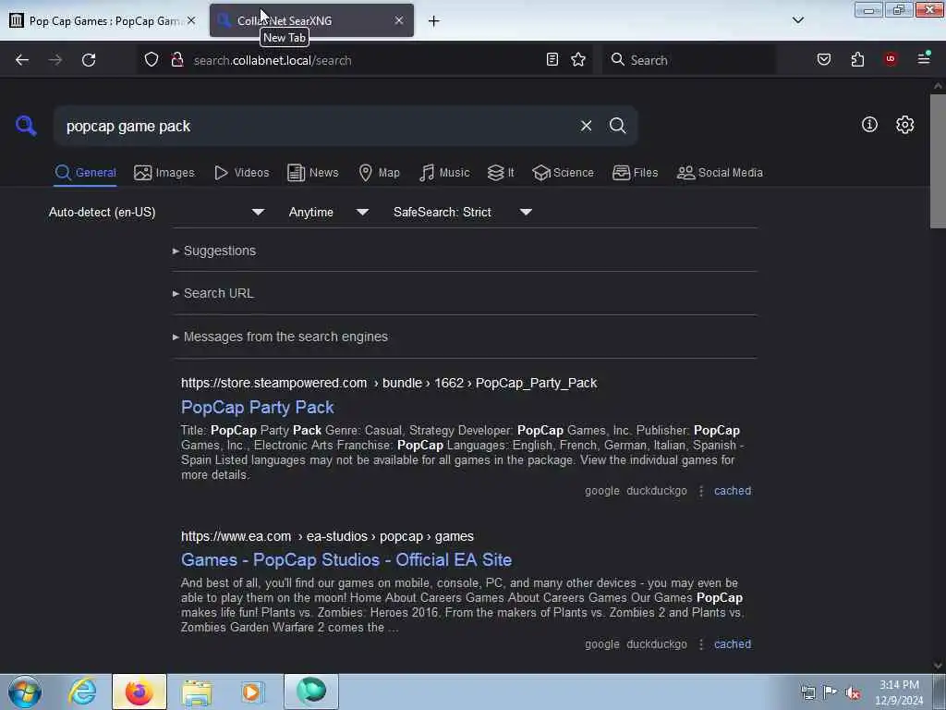Open a new tab with plus button

(433, 21)
